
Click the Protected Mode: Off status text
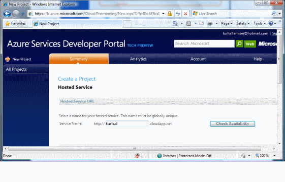[x=195, y=156]
